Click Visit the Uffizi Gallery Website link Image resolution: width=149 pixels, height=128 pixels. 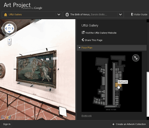101,33
